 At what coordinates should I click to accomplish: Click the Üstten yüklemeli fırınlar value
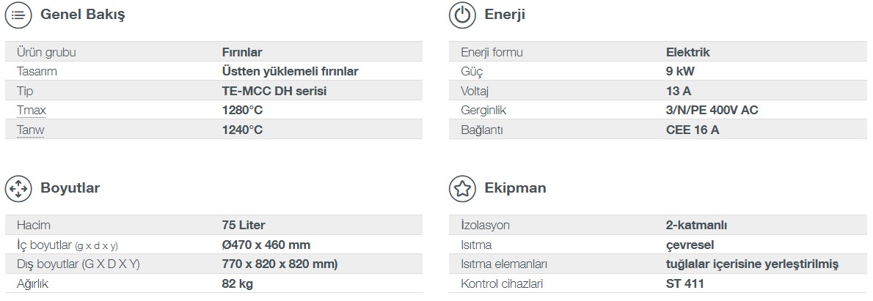290,72
